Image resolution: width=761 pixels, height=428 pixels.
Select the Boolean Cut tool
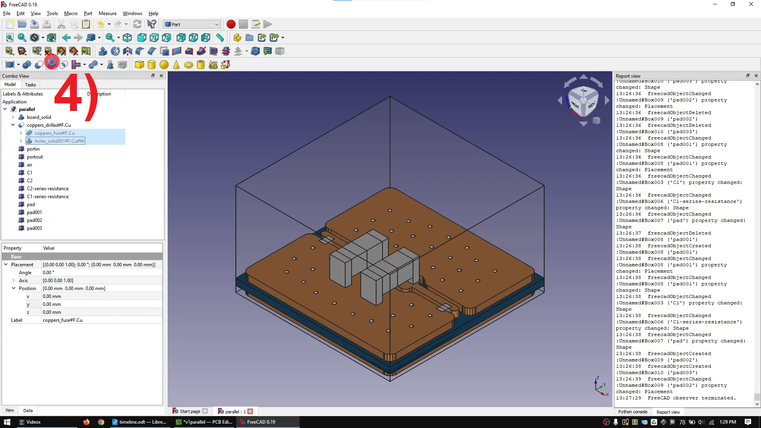pos(38,65)
